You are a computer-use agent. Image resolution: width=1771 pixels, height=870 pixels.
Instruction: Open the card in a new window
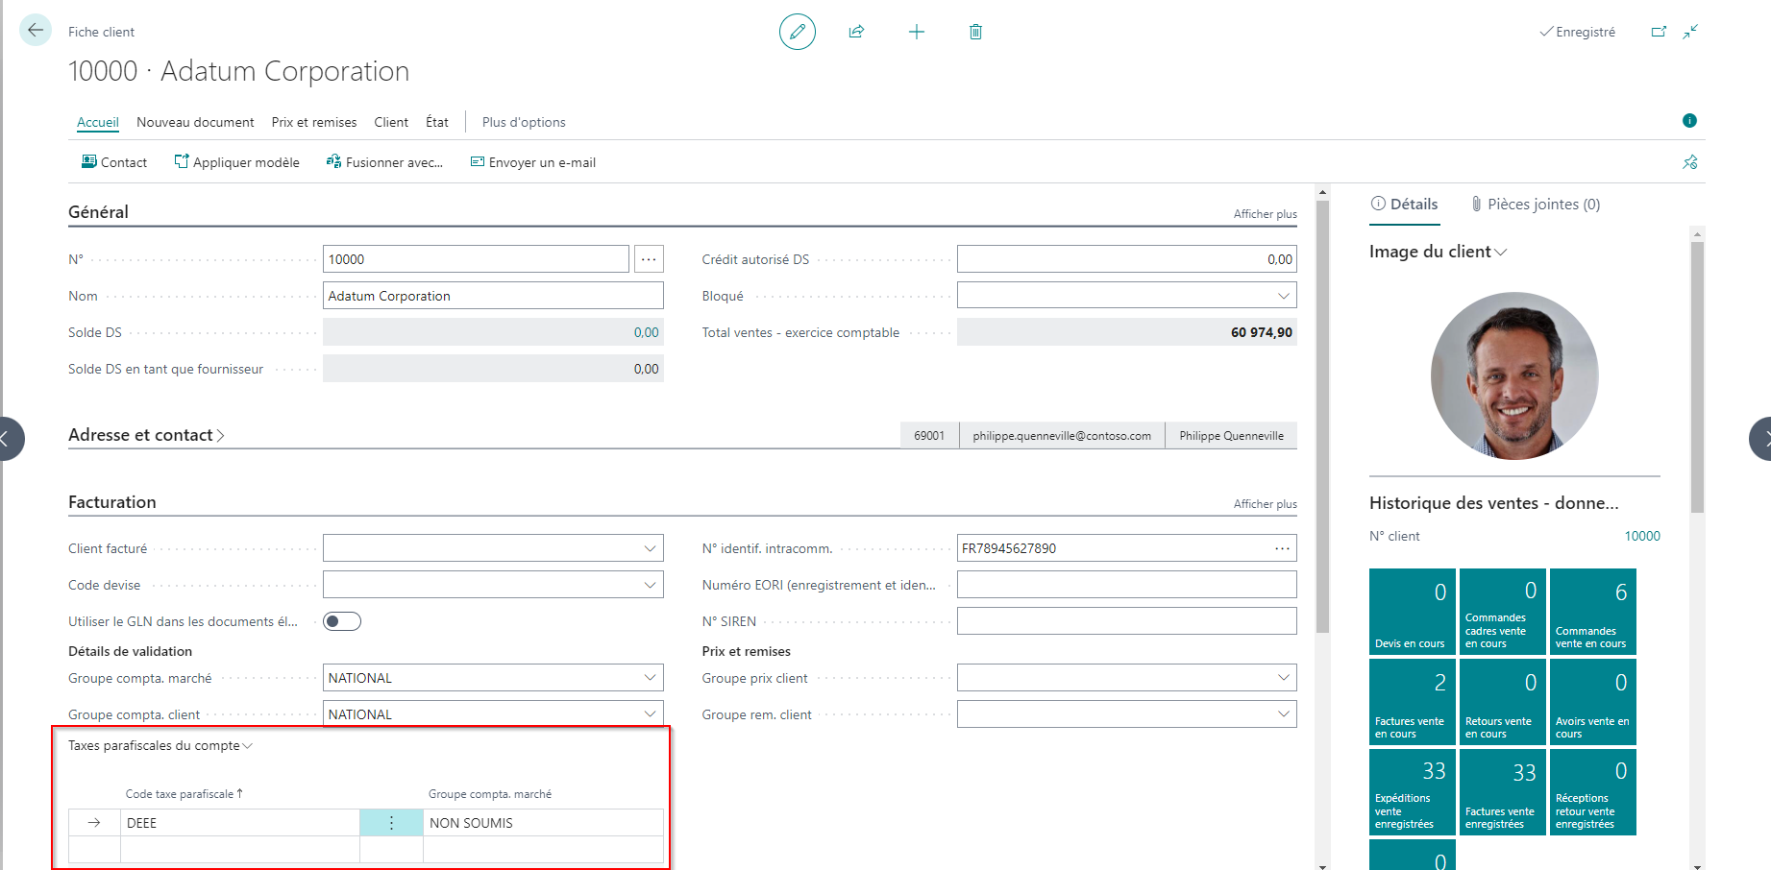tap(1659, 32)
